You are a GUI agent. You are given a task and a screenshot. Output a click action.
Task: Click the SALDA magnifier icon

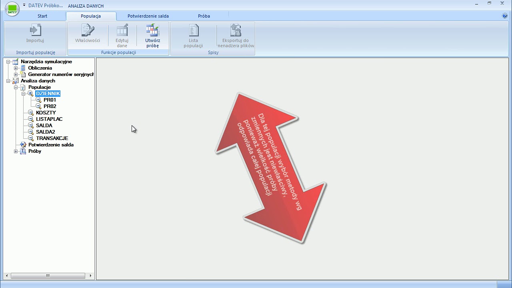[x=31, y=126]
